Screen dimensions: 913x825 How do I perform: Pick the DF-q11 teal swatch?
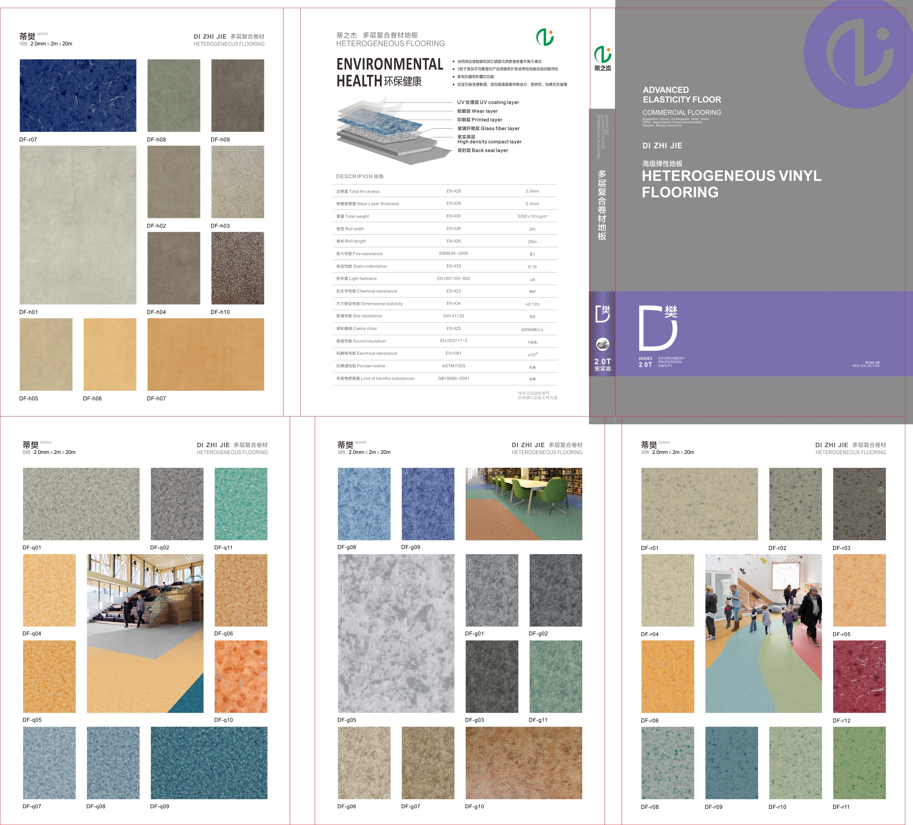241,504
